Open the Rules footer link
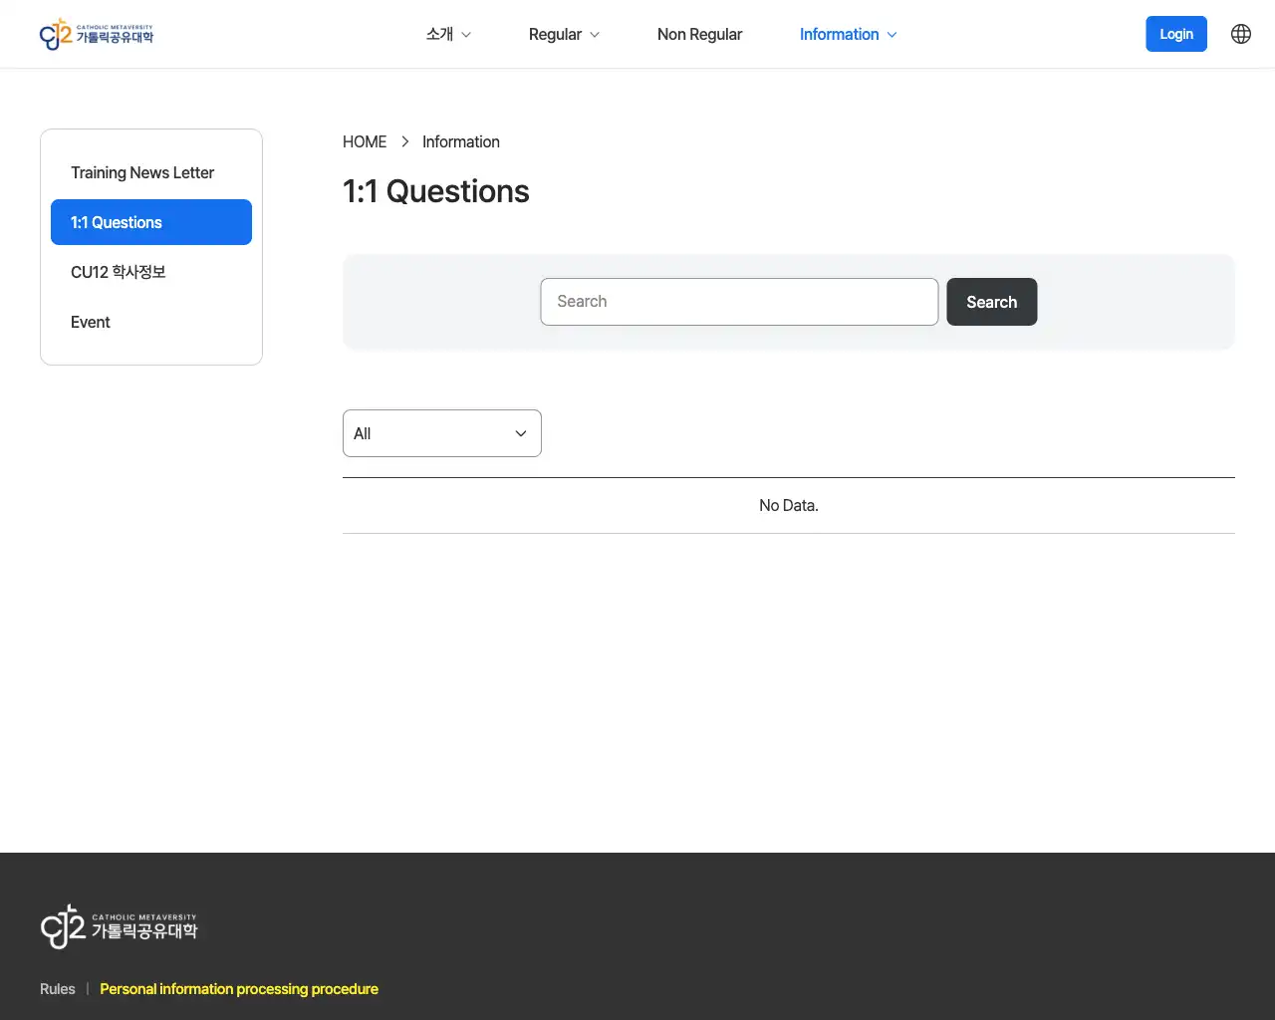 point(58,989)
